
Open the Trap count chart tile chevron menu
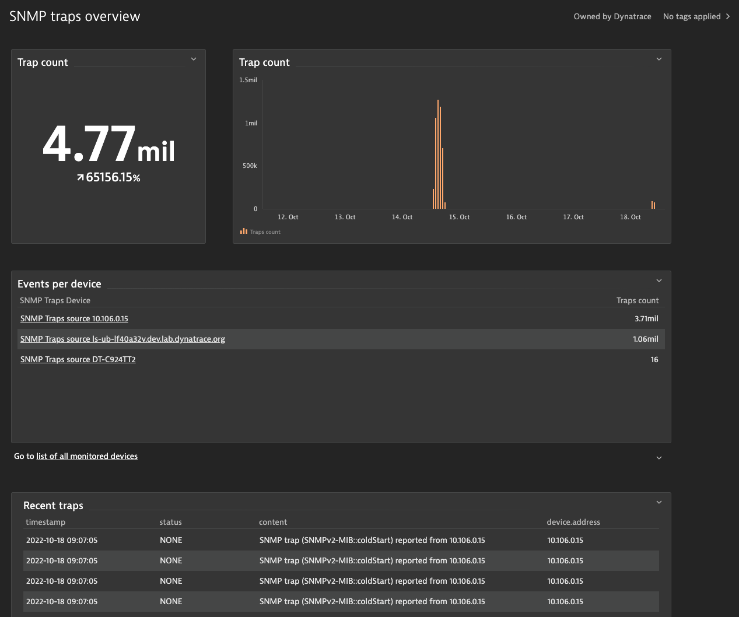(659, 59)
